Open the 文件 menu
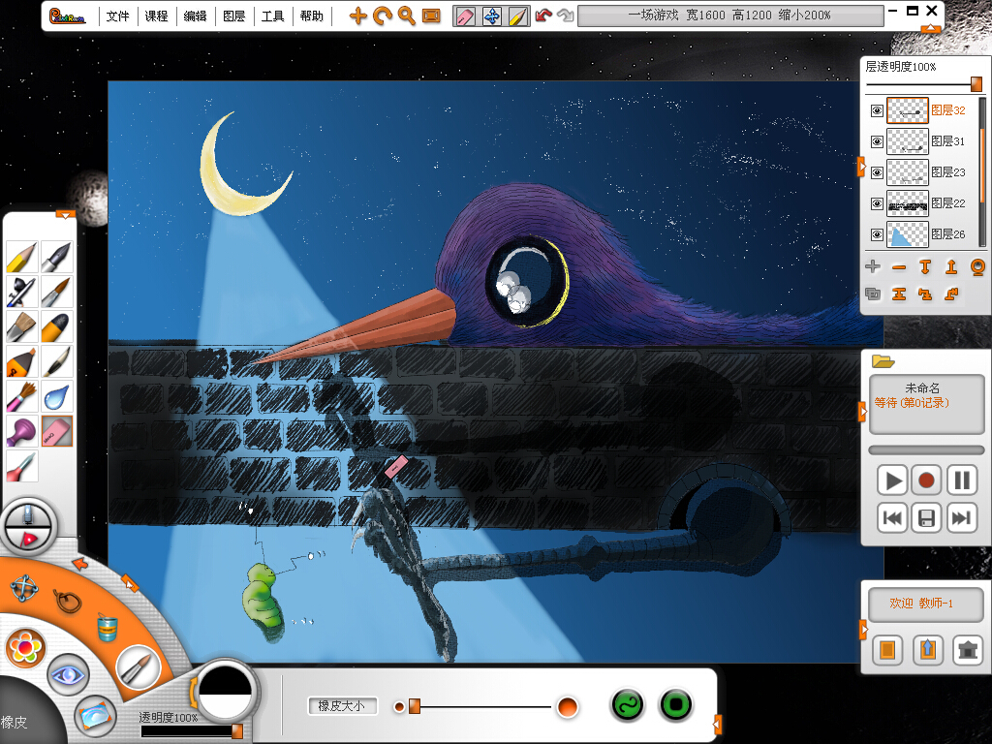Image resolution: width=992 pixels, height=744 pixels. click(x=118, y=16)
